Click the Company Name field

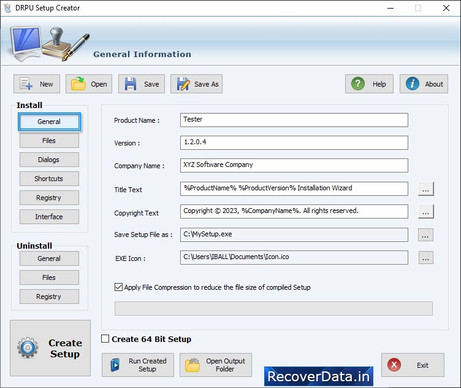294,165
